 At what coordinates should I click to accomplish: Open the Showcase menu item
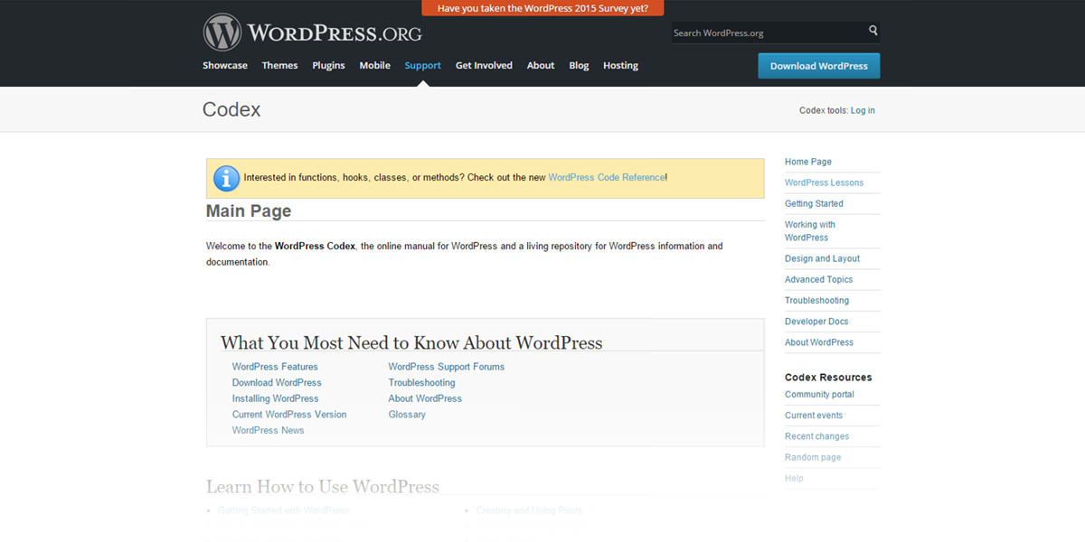tap(224, 65)
